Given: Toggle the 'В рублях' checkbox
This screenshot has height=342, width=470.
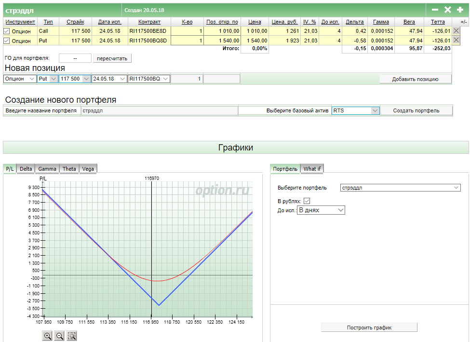Looking at the screenshot, I should pyautogui.click(x=307, y=201).
